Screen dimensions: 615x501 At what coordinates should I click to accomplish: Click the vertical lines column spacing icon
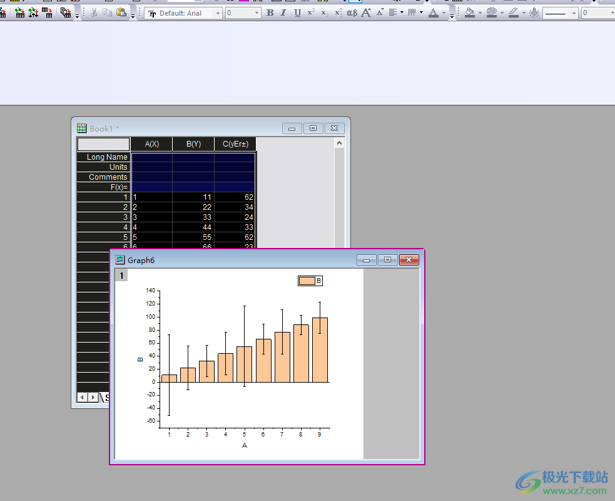point(412,13)
